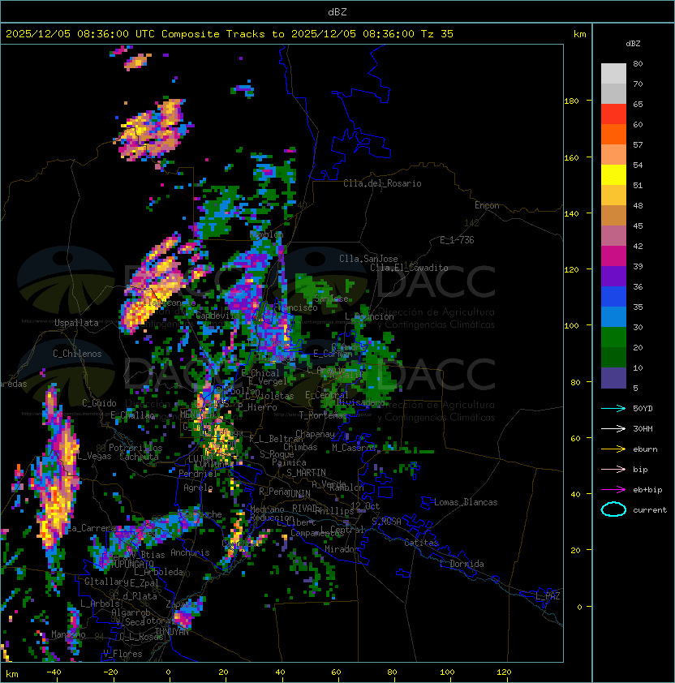The height and width of the screenshot is (683, 675).
Task: Select the 'L_Dormida' map label
Action: pyautogui.click(x=462, y=564)
